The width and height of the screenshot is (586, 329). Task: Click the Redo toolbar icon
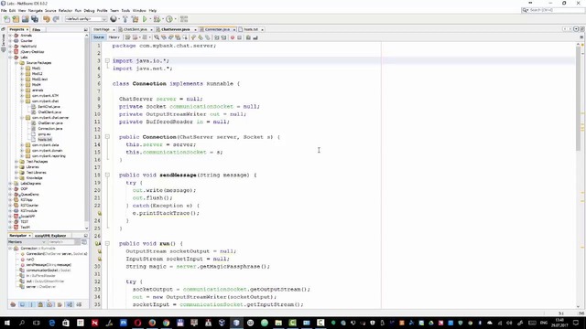coord(56,19)
